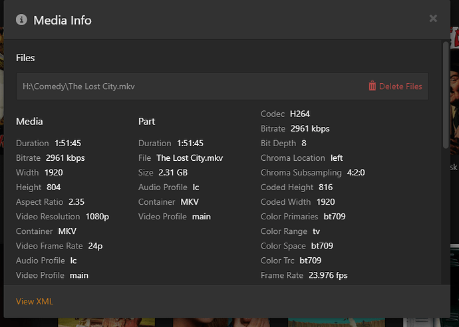The height and width of the screenshot is (327, 459).
Task: Click the vertical scrollbar thumb in dialog
Action: [x=446, y=93]
